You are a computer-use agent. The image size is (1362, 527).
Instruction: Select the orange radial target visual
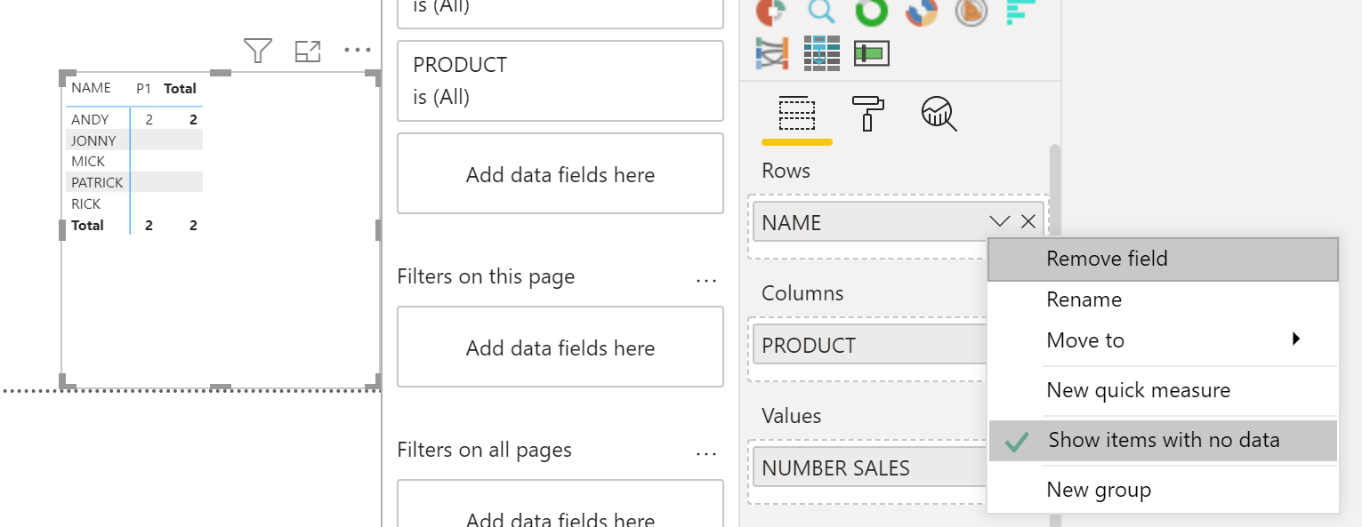tap(971, 12)
